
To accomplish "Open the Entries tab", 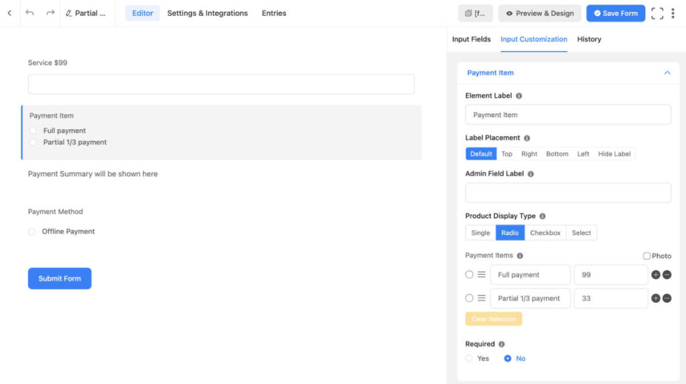I will [274, 13].
